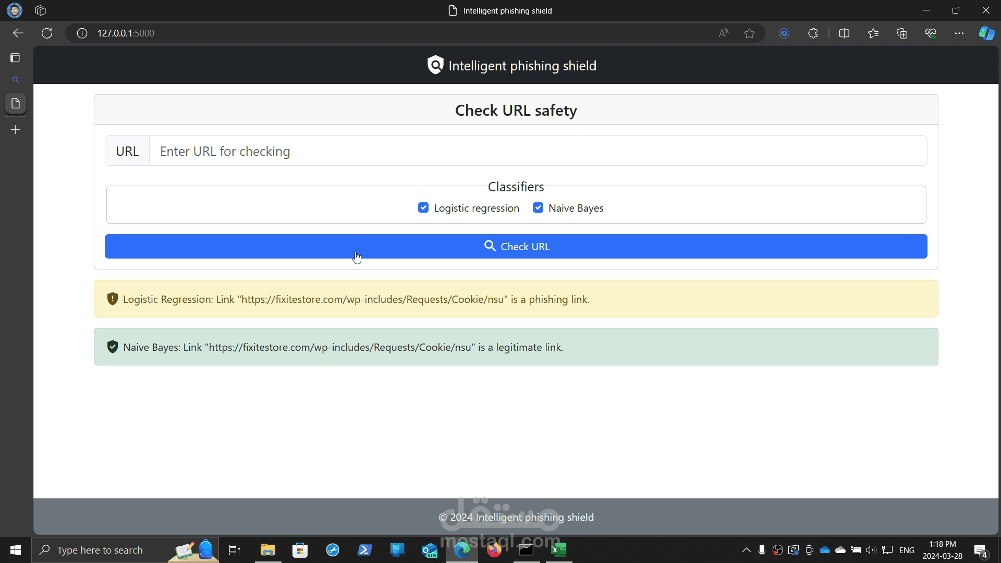The height and width of the screenshot is (563, 1001).
Task: Select the Intelligent phishing shield vertical tab
Action: coord(16,103)
